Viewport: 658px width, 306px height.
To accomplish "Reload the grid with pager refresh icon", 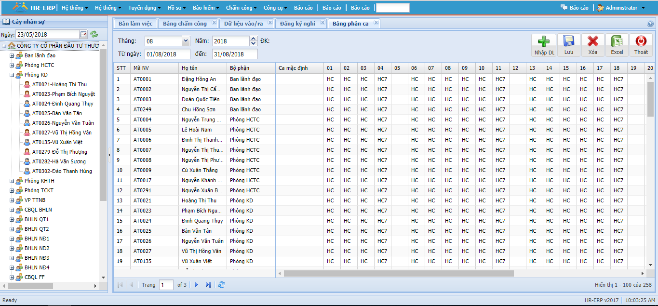I will click(222, 285).
